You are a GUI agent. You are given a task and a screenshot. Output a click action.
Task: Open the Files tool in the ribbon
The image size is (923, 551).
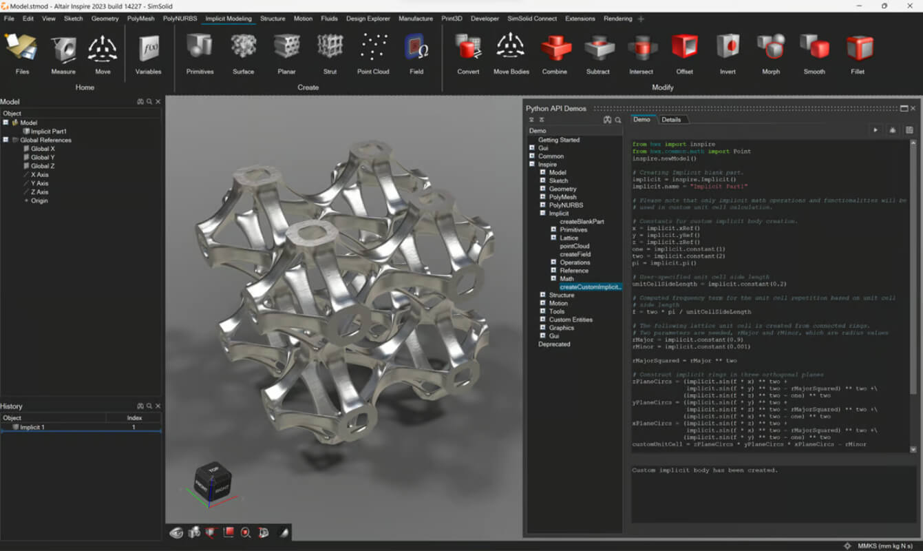pos(22,54)
